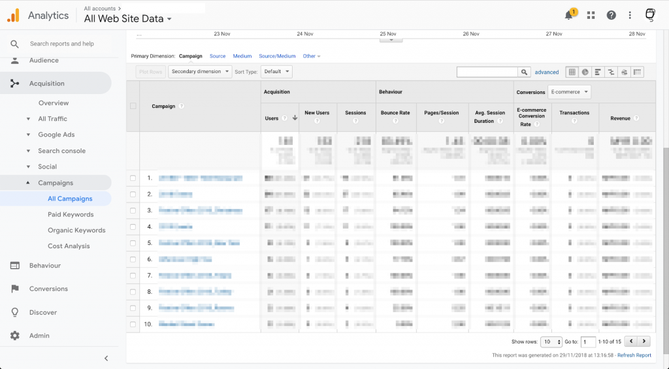Viewport: 669px width, 369px height.
Task: Go to the previous page of rows
Action: (x=631, y=342)
